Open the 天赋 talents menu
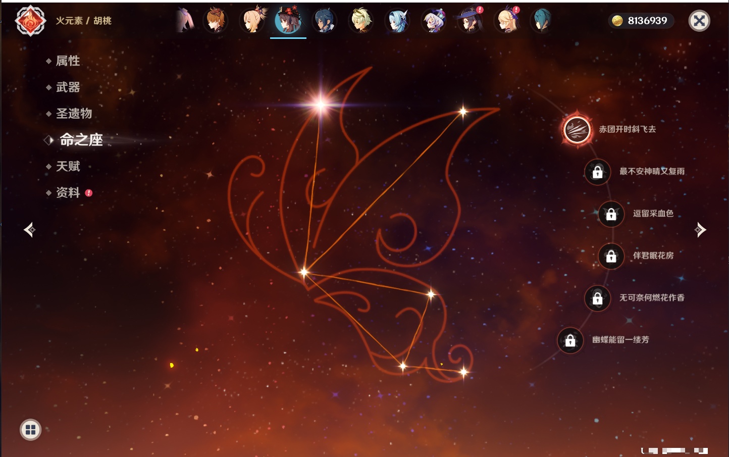Image resolution: width=729 pixels, height=457 pixels. 68,166
